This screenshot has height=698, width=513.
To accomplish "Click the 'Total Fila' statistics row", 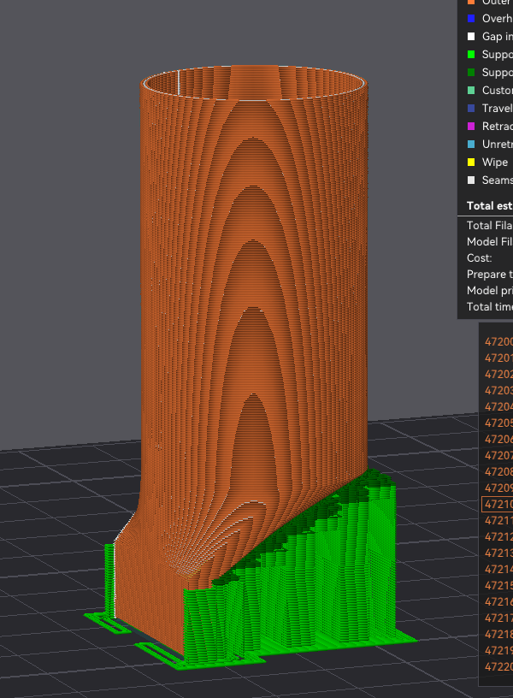I will coord(489,225).
